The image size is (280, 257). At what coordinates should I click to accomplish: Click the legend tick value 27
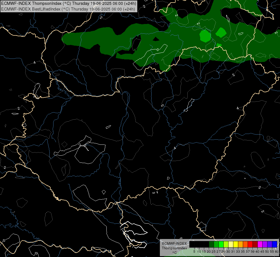tap(219, 252)
